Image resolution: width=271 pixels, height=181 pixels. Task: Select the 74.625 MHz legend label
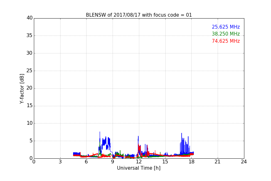click(226, 41)
